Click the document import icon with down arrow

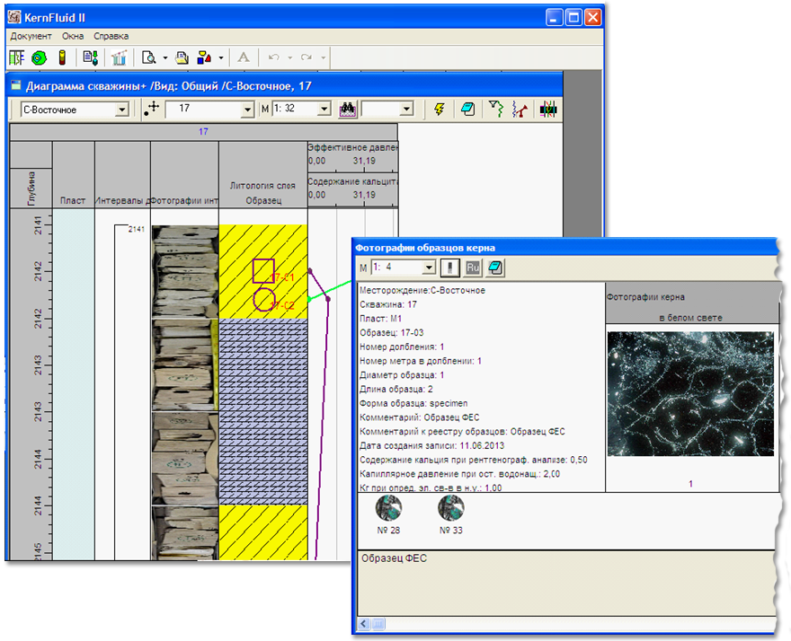tap(91, 57)
